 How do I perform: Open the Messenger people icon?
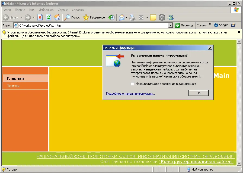click(171, 17)
